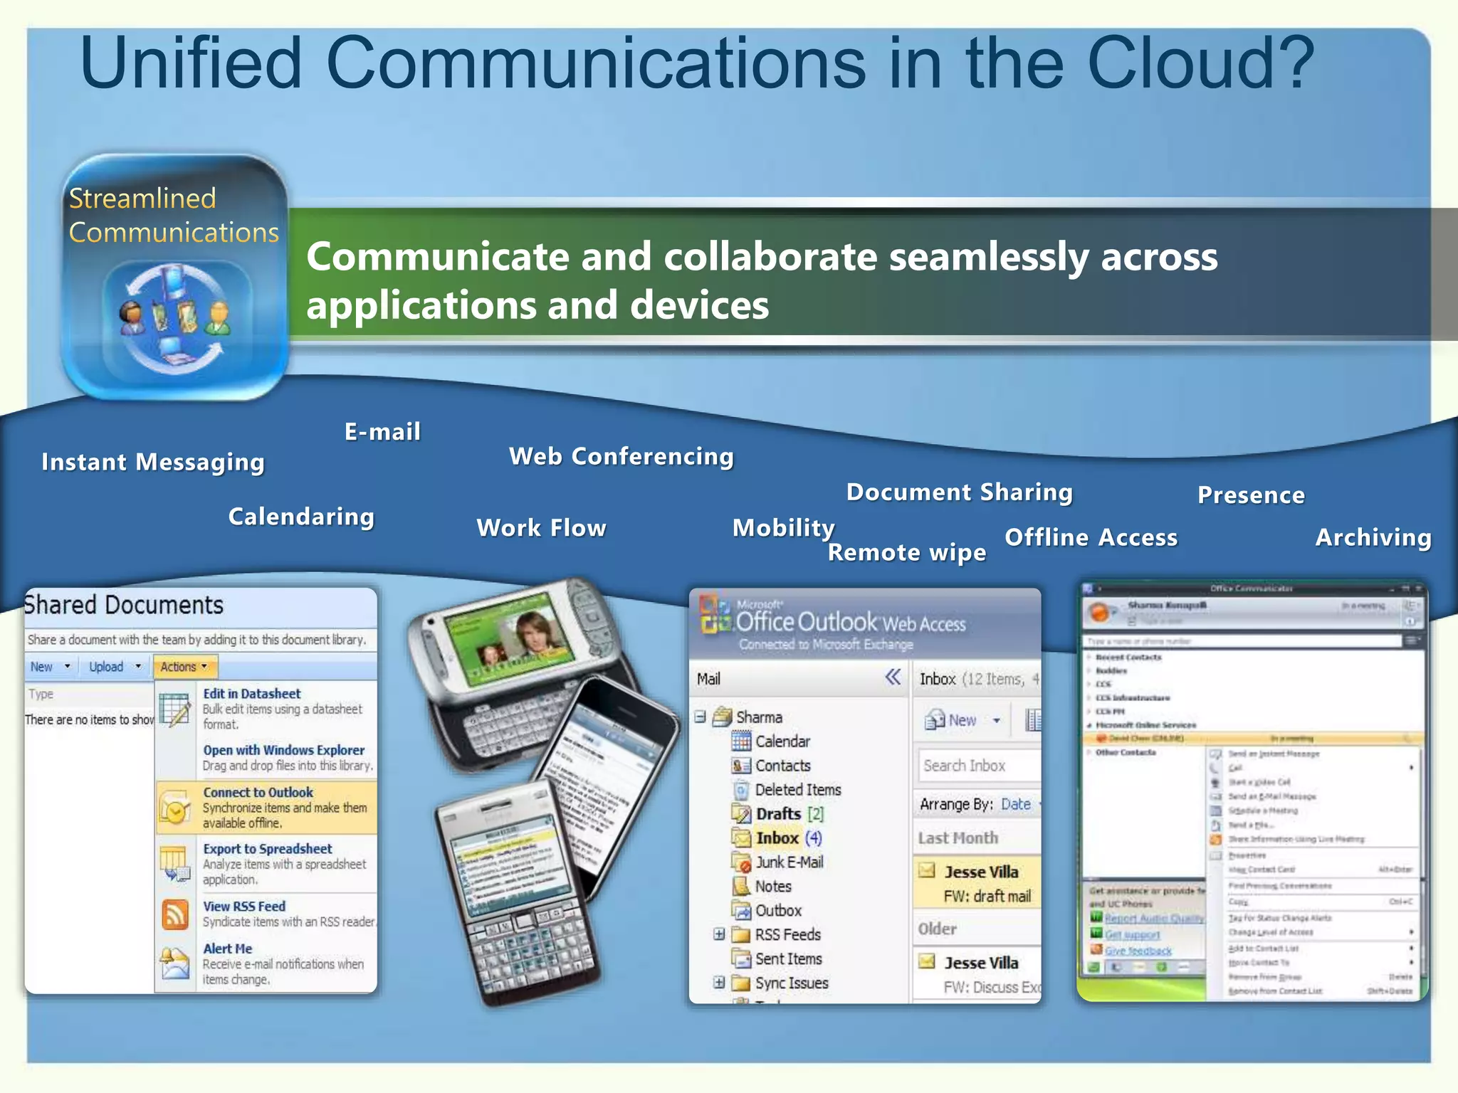Click the Alert Me envelope icon

(x=174, y=963)
